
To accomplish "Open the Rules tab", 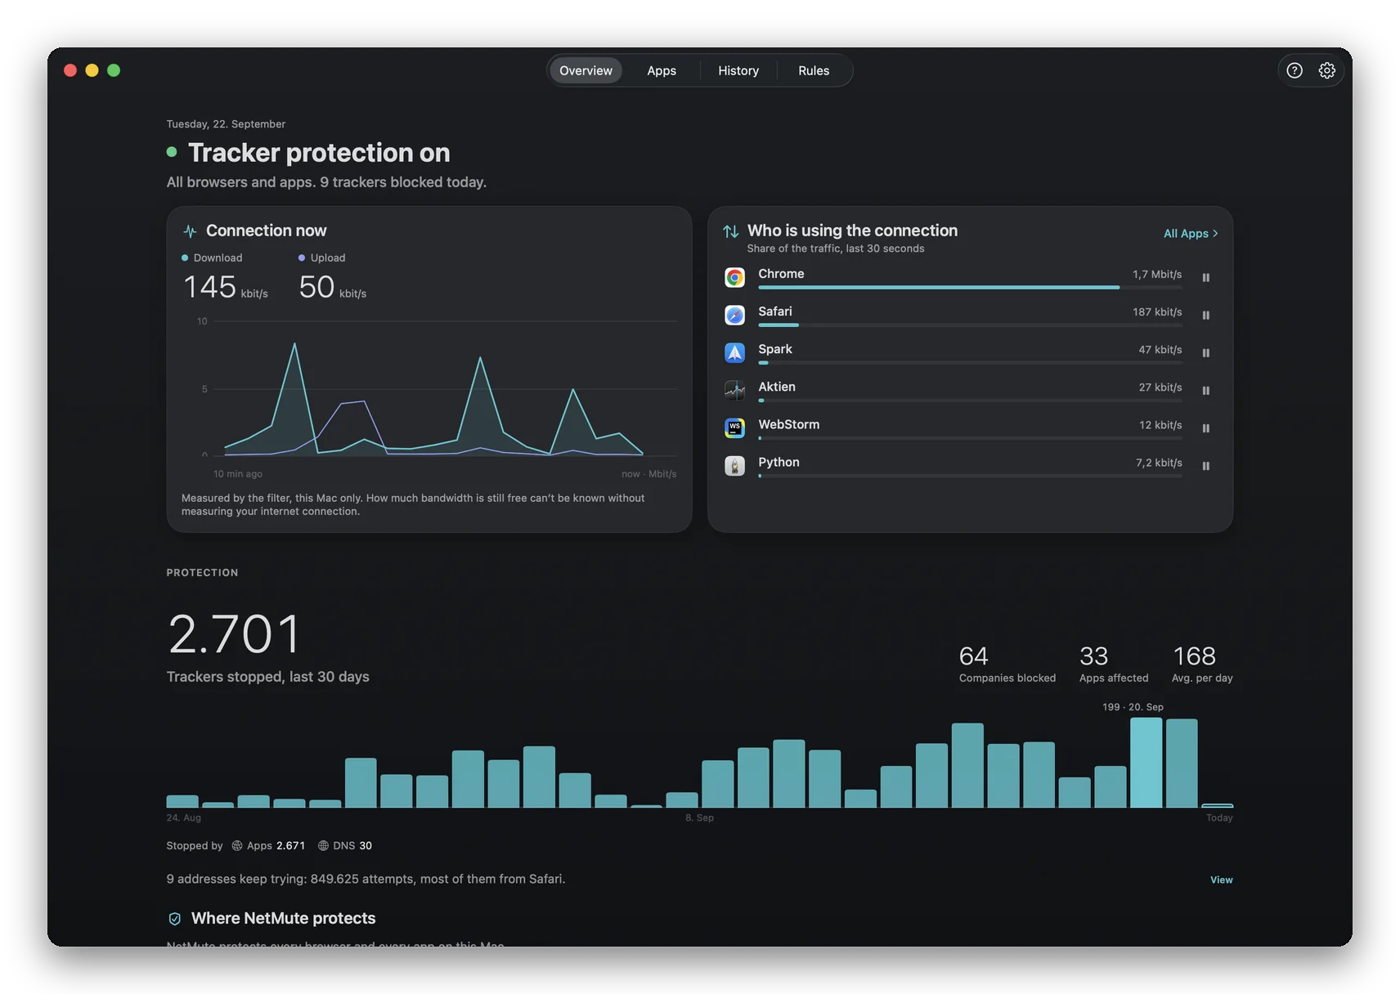I will pos(814,70).
